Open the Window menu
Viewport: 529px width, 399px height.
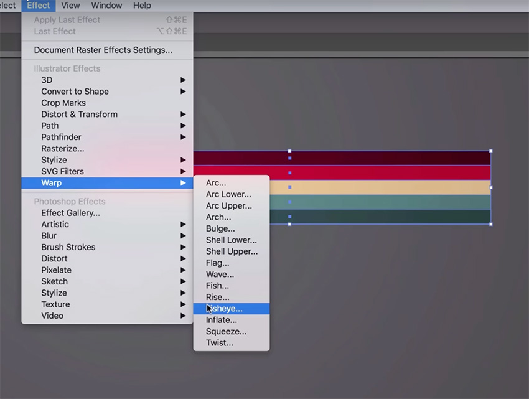click(x=106, y=6)
